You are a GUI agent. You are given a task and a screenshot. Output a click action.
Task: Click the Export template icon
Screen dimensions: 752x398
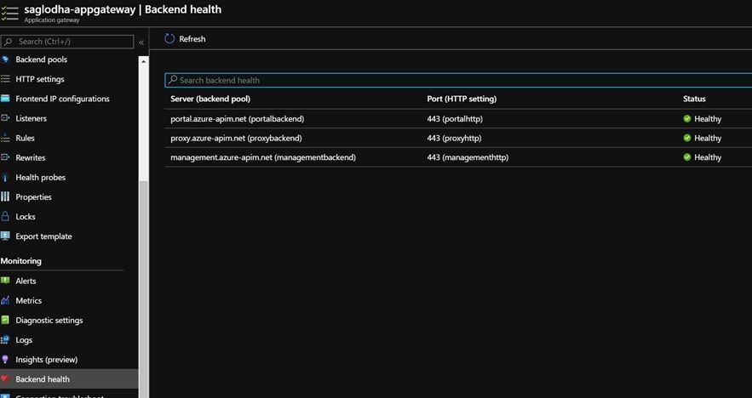(x=5, y=236)
